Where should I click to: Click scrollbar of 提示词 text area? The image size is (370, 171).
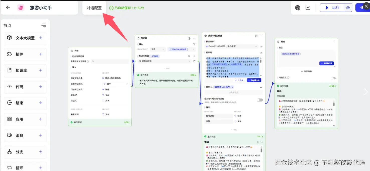[261, 61]
